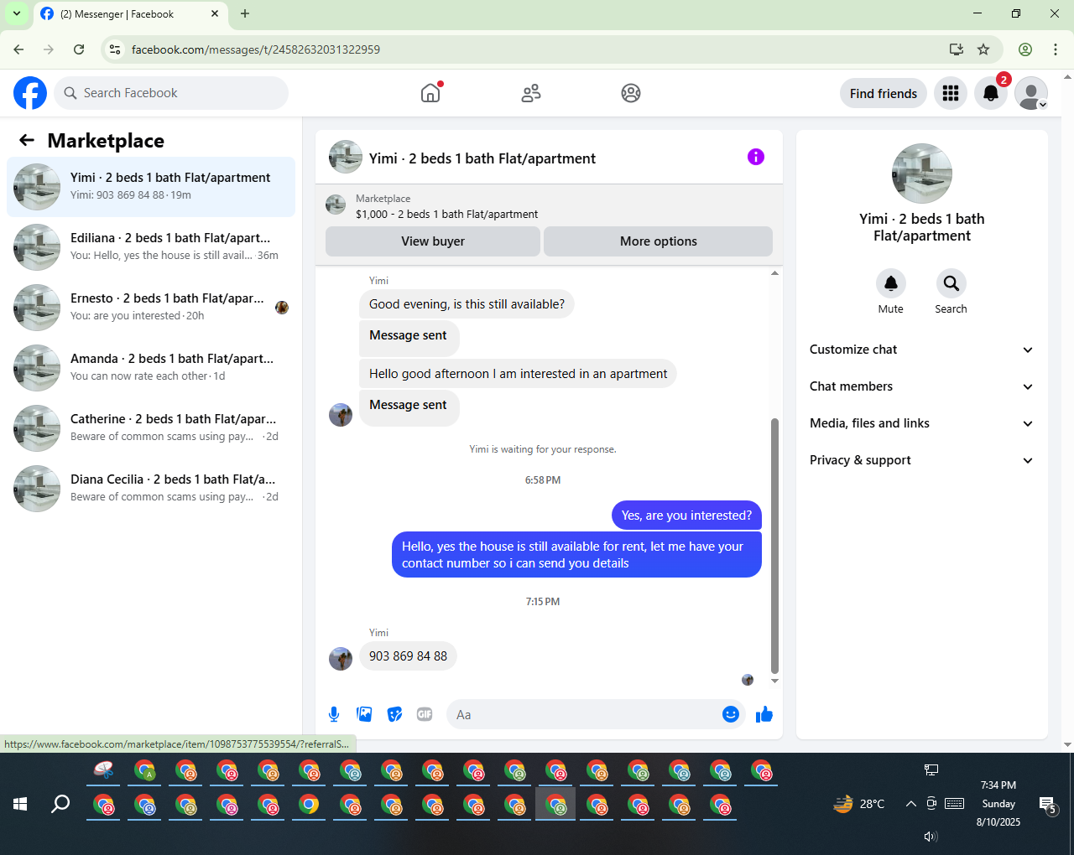Select 'Hello good afternoon I am interested' message
1074x855 pixels.
(518, 374)
